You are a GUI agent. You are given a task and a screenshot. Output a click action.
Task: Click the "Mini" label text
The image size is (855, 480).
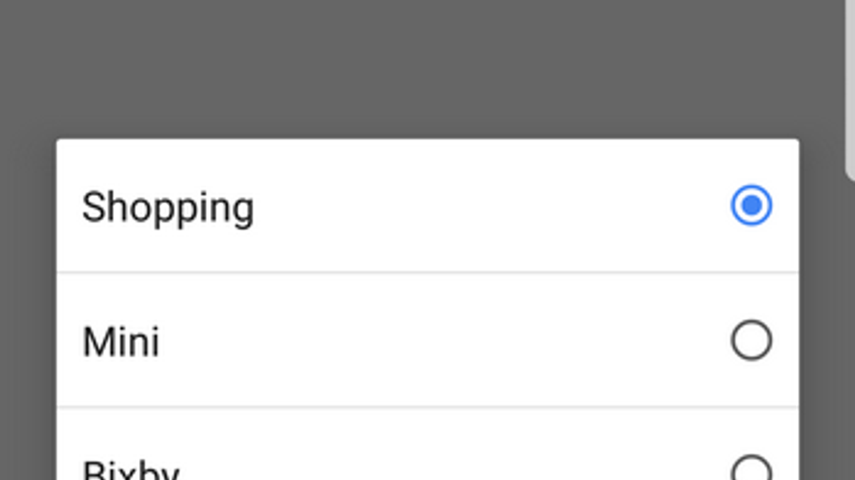point(121,341)
